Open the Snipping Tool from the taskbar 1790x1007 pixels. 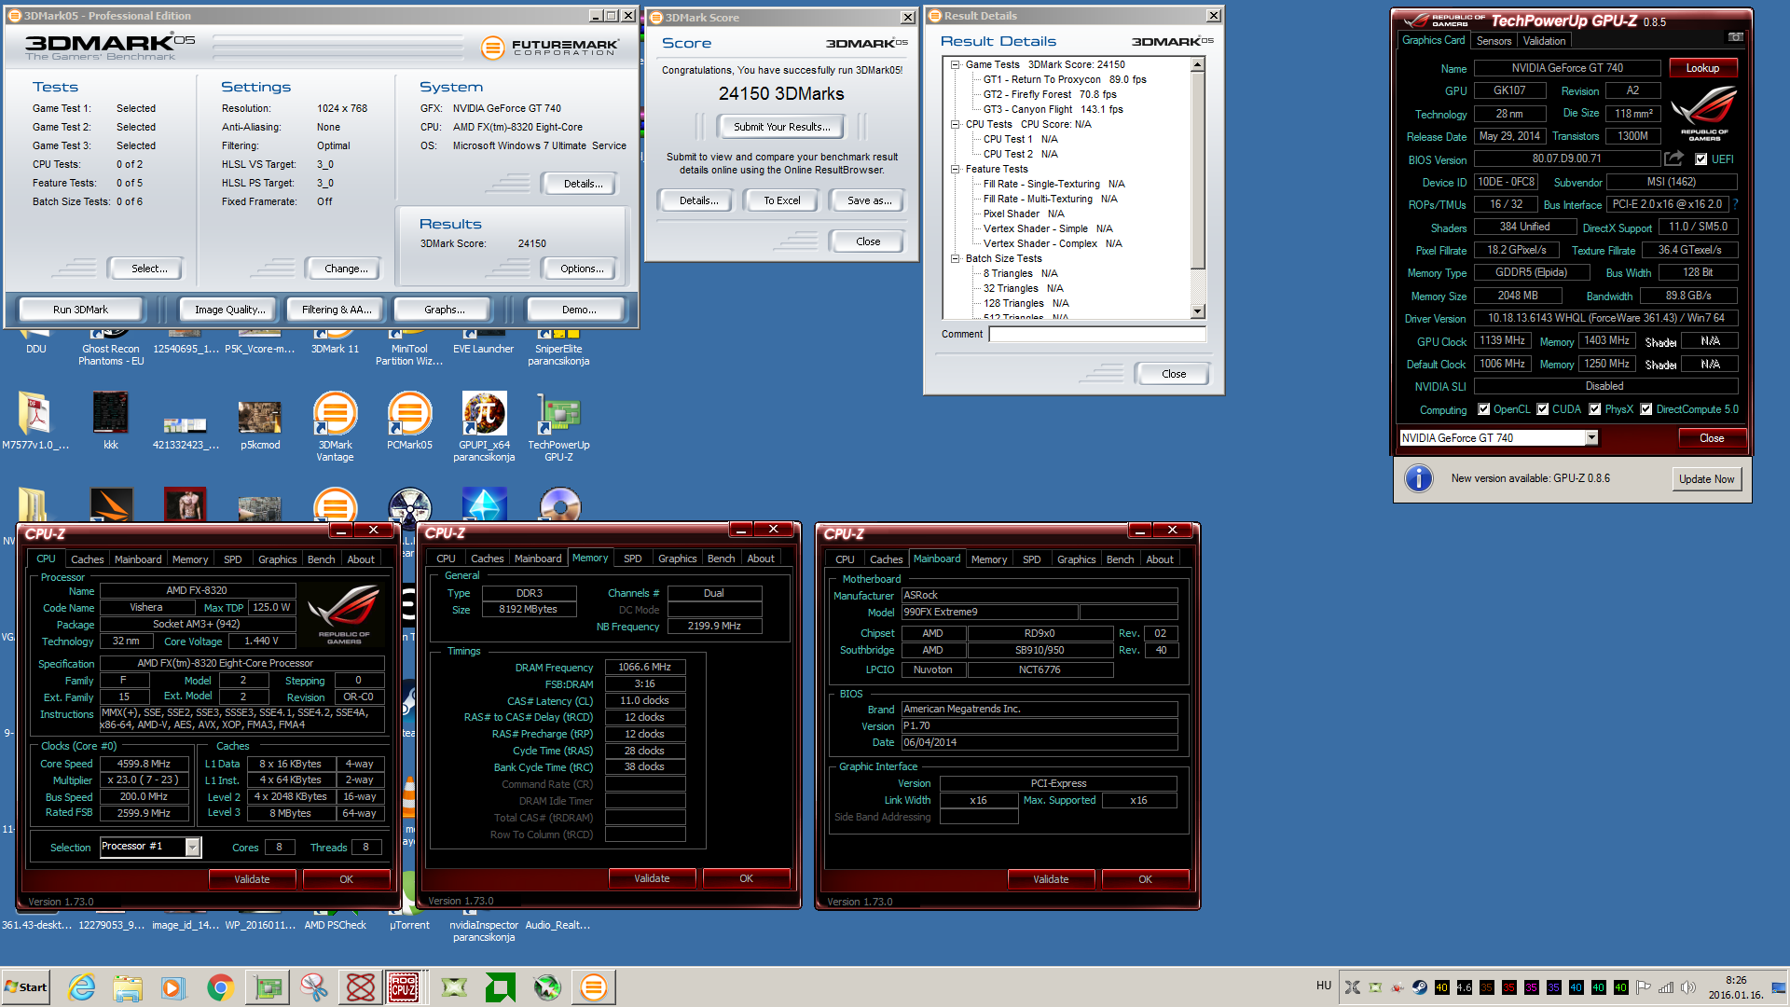pyautogui.click(x=314, y=987)
